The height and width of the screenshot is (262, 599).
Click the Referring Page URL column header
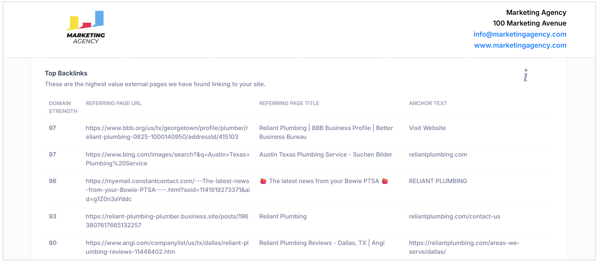[x=113, y=103]
